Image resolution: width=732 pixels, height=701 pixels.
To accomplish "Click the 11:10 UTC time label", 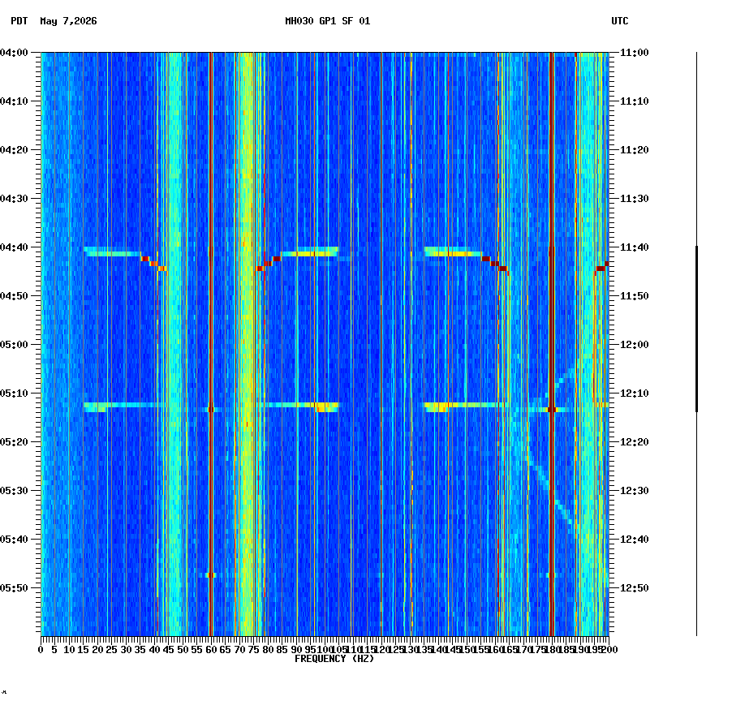I will tap(635, 101).
